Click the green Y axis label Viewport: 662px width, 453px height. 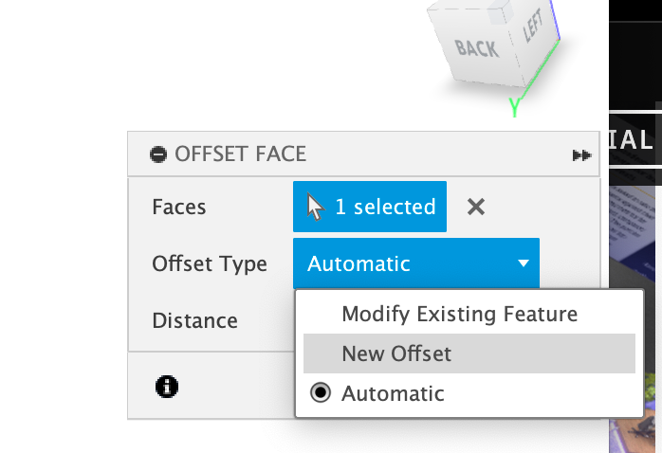514,107
